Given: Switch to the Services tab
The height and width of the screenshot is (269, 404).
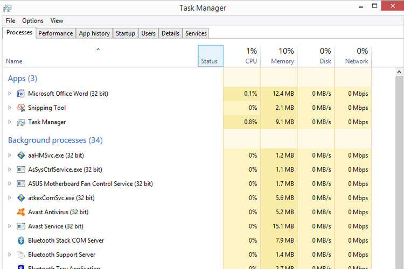Looking at the screenshot, I should [196, 33].
